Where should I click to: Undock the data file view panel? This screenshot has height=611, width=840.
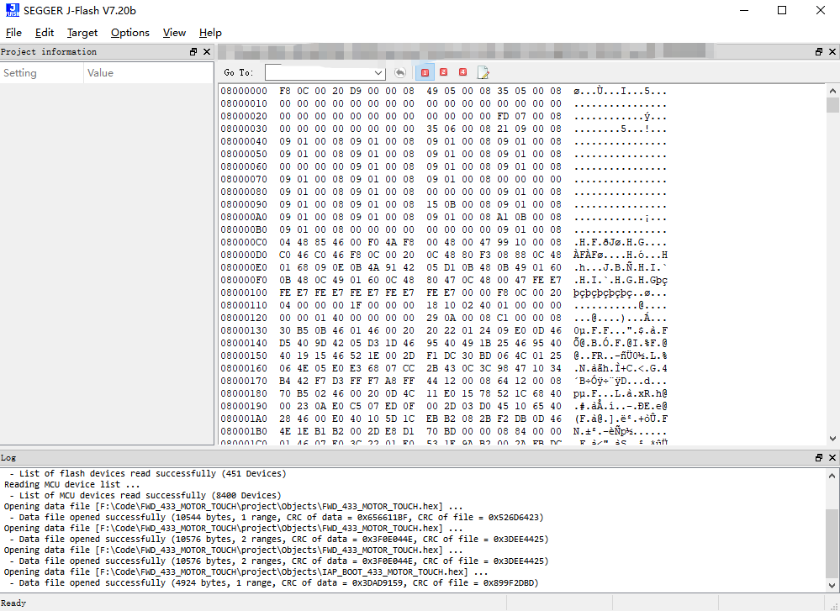pyautogui.click(x=819, y=51)
